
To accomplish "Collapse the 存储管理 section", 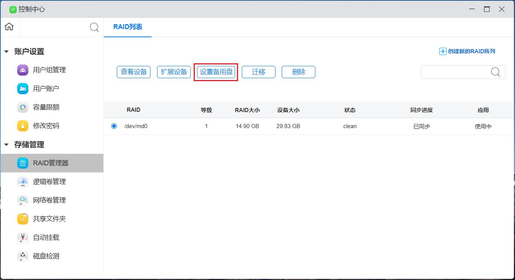I will pyautogui.click(x=6, y=145).
